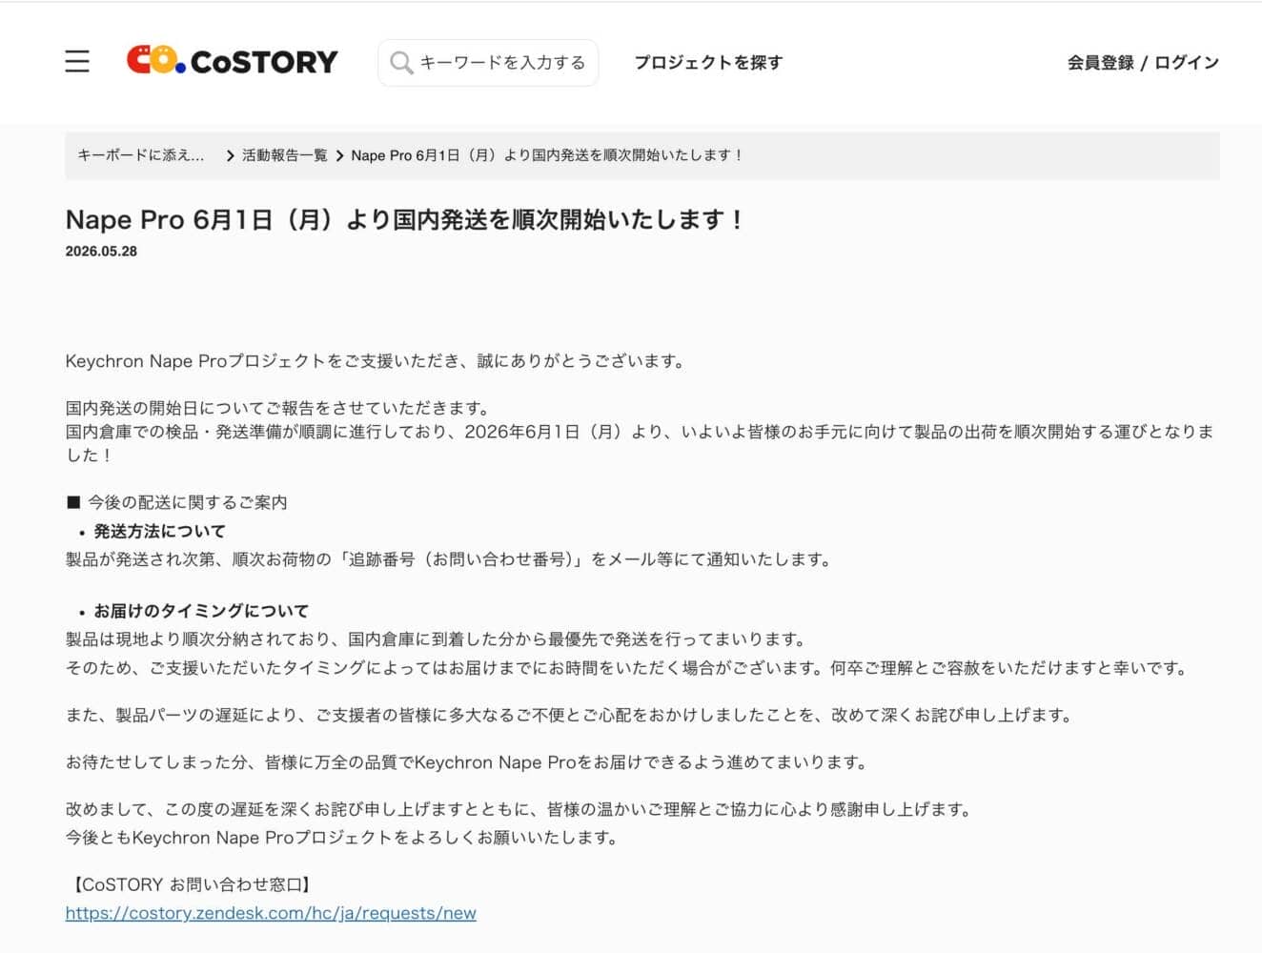Select the closing よろしくお願いいたします sentence
The width and height of the screenshot is (1262, 953).
point(344,838)
